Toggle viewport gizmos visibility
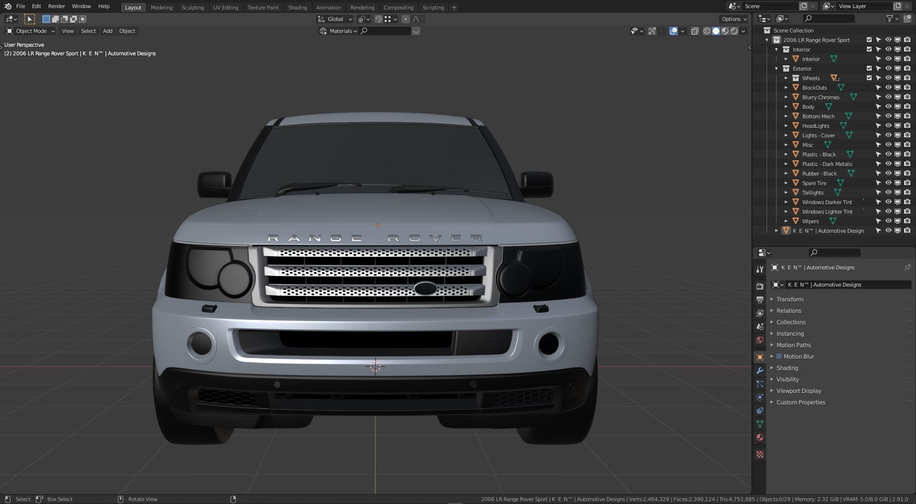 (x=652, y=31)
